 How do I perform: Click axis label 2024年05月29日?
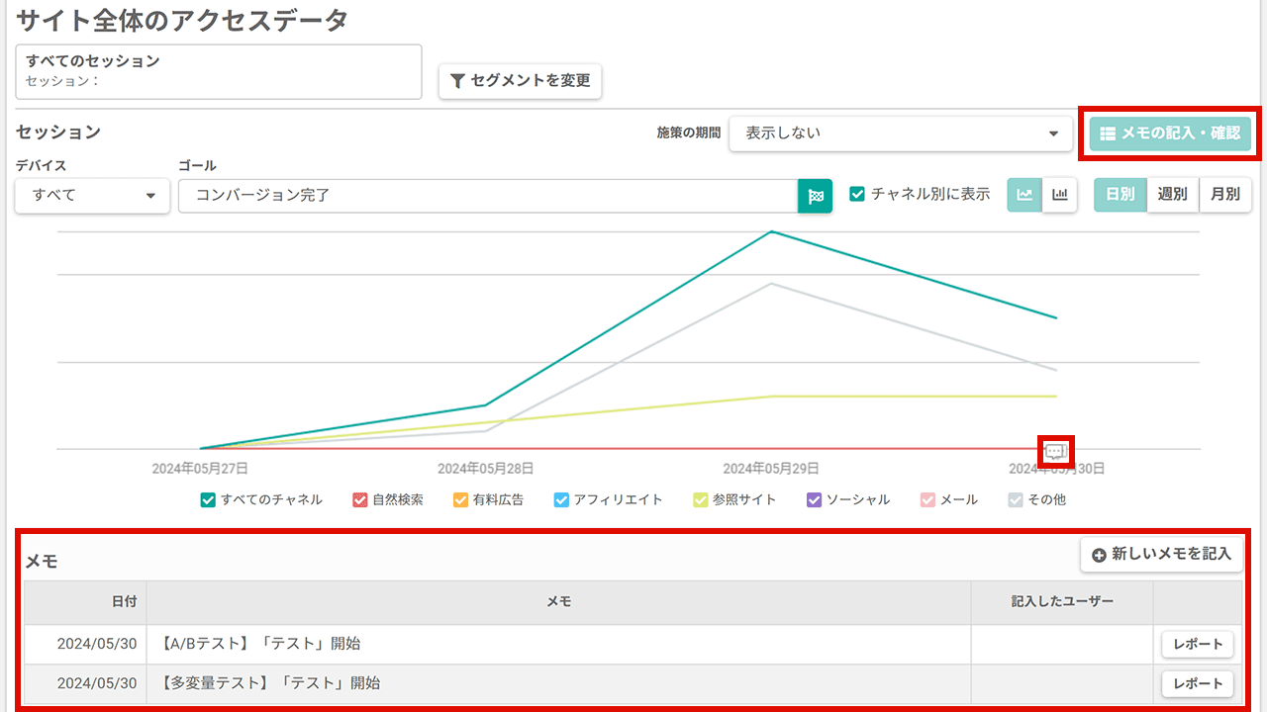coord(771,469)
